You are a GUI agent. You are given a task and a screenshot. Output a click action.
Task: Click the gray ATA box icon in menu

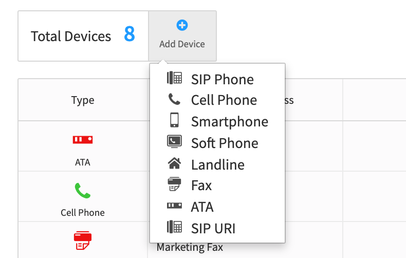pyautogui.click(x=174, y=206)
